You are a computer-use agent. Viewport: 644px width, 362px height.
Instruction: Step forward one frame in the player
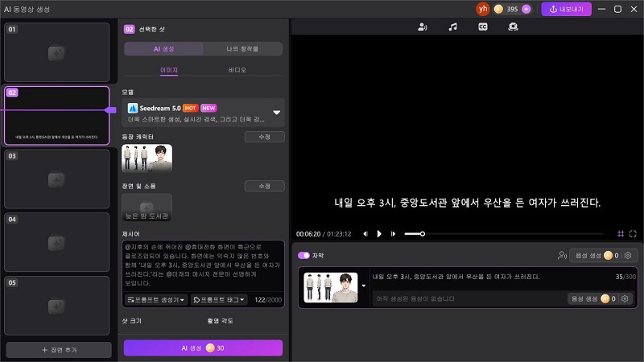pos(393,234)
